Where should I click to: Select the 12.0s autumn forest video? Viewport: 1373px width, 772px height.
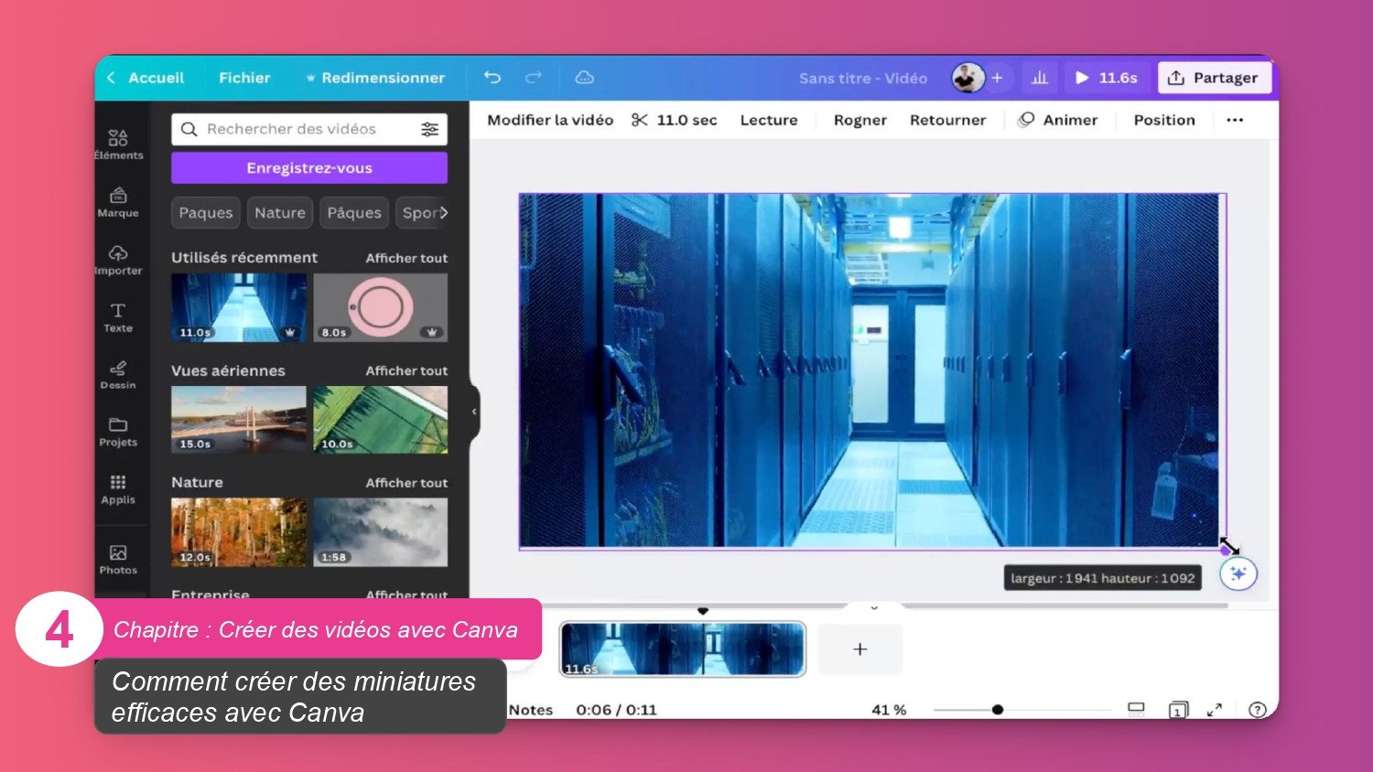point(239,532)
